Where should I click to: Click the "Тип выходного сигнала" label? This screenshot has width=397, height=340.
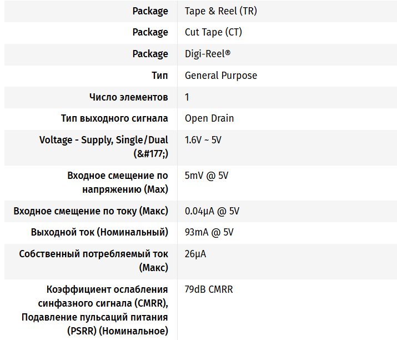tap(114, 118)
